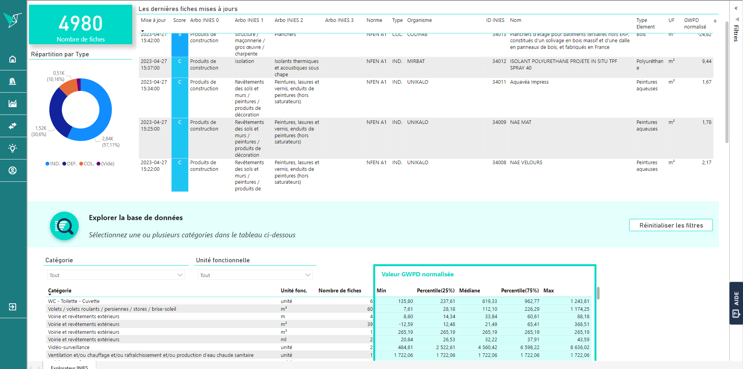Click the Polyuréthane type element cell
The width and height of the screenshot is (743, 369).
(x=649, y=64)
